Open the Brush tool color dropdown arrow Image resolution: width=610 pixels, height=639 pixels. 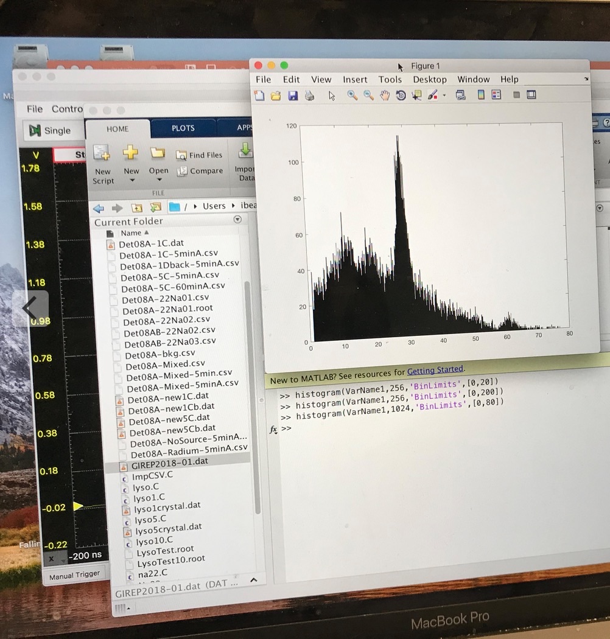pos(444,96)
